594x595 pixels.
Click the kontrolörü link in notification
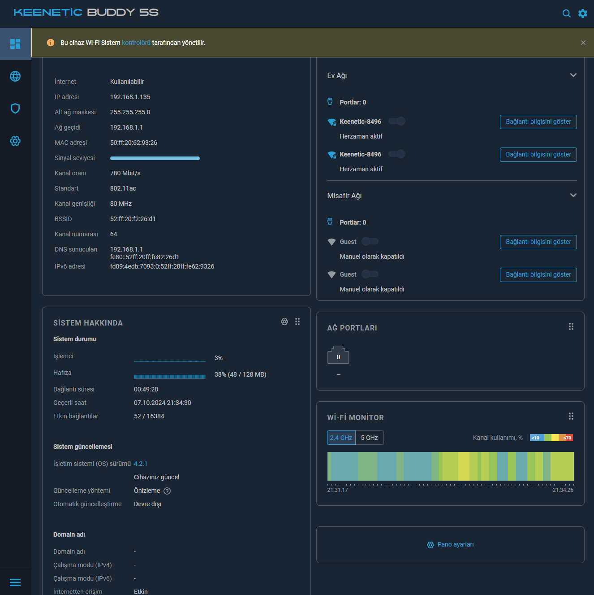click(136, 43)
